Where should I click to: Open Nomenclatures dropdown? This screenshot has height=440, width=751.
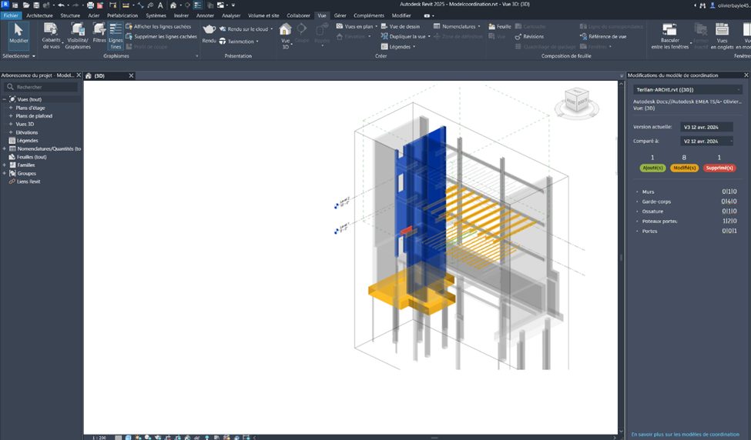[x=457, y=27]
